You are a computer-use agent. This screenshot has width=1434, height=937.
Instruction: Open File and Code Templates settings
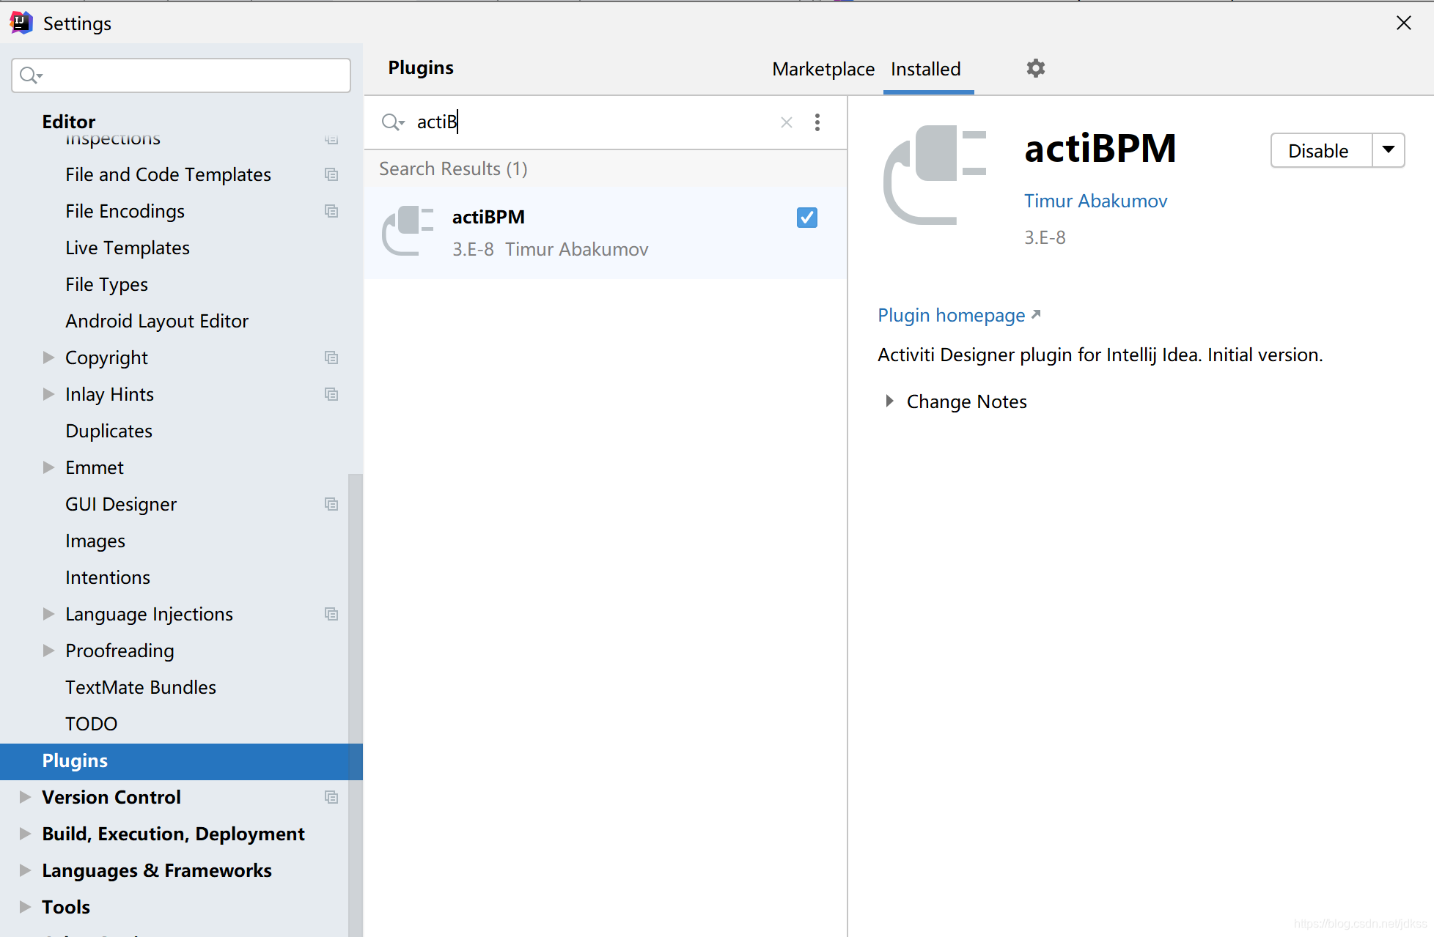click(x=168, y=174)
